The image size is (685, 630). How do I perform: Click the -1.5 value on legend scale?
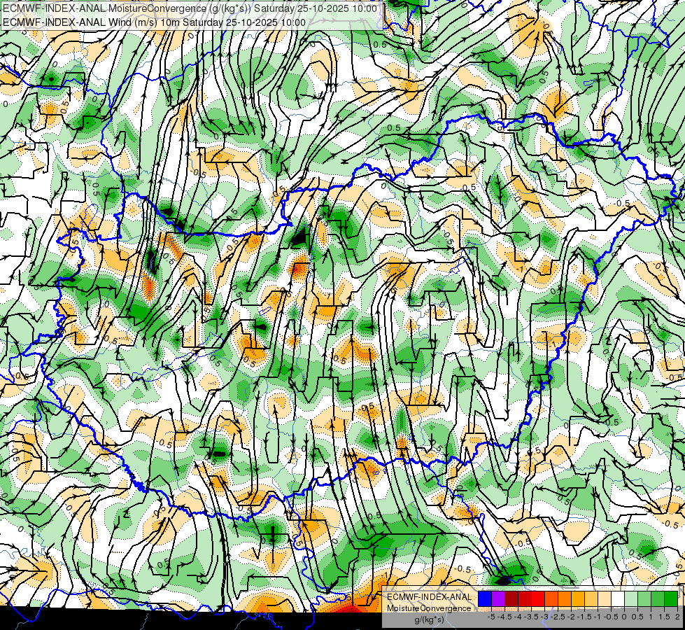pyautogui.click(x=584, y=617)
